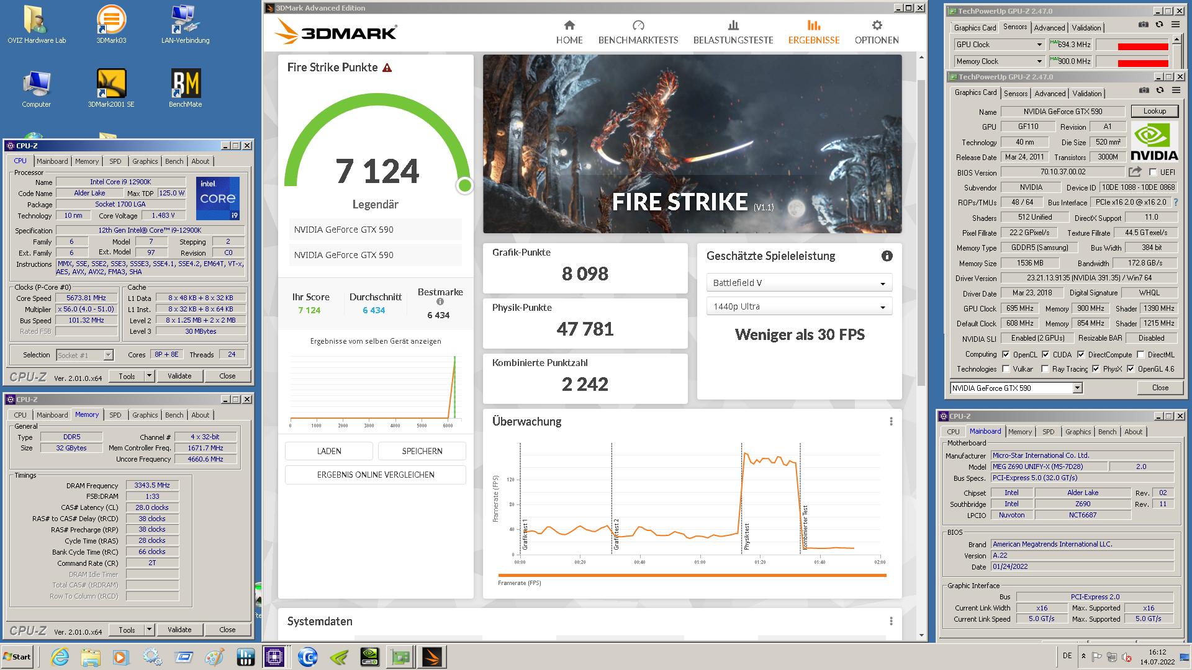Open the Ergebnisse bar-chart icon
The width and height of the screenshot is (1192, 670).
tap(813, 25)
